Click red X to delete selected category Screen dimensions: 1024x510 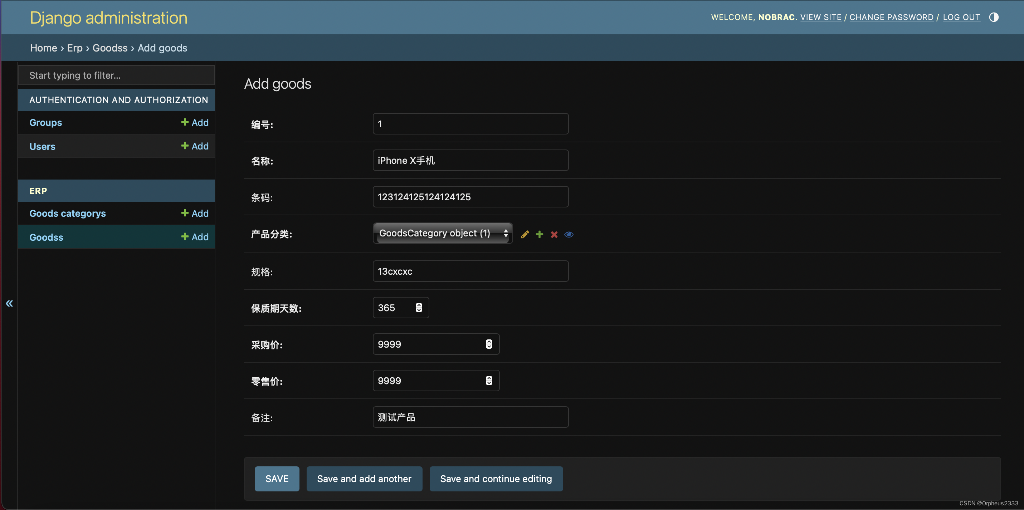point(554,235)
